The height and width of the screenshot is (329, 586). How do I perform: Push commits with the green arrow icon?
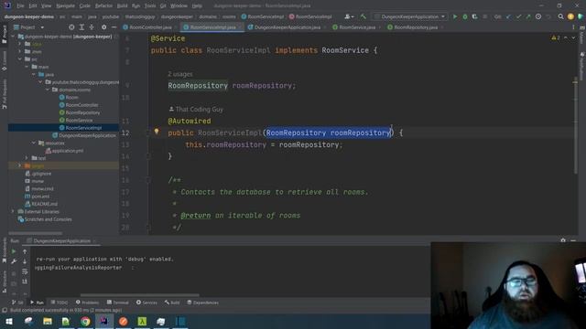coord(528,16)
